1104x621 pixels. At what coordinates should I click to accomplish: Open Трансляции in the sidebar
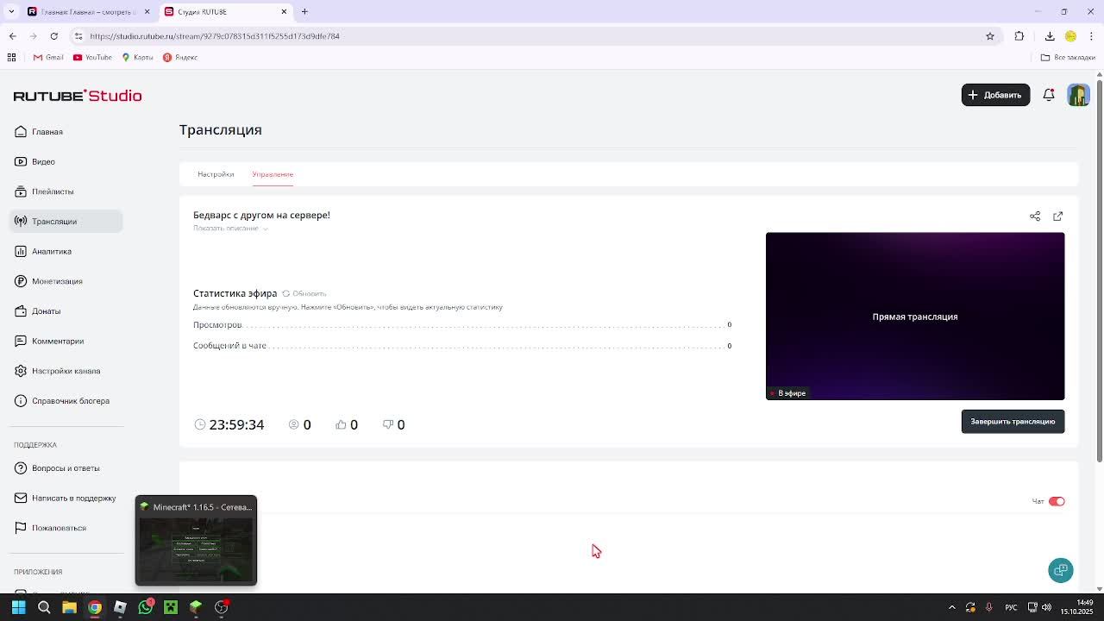[66, 222]
